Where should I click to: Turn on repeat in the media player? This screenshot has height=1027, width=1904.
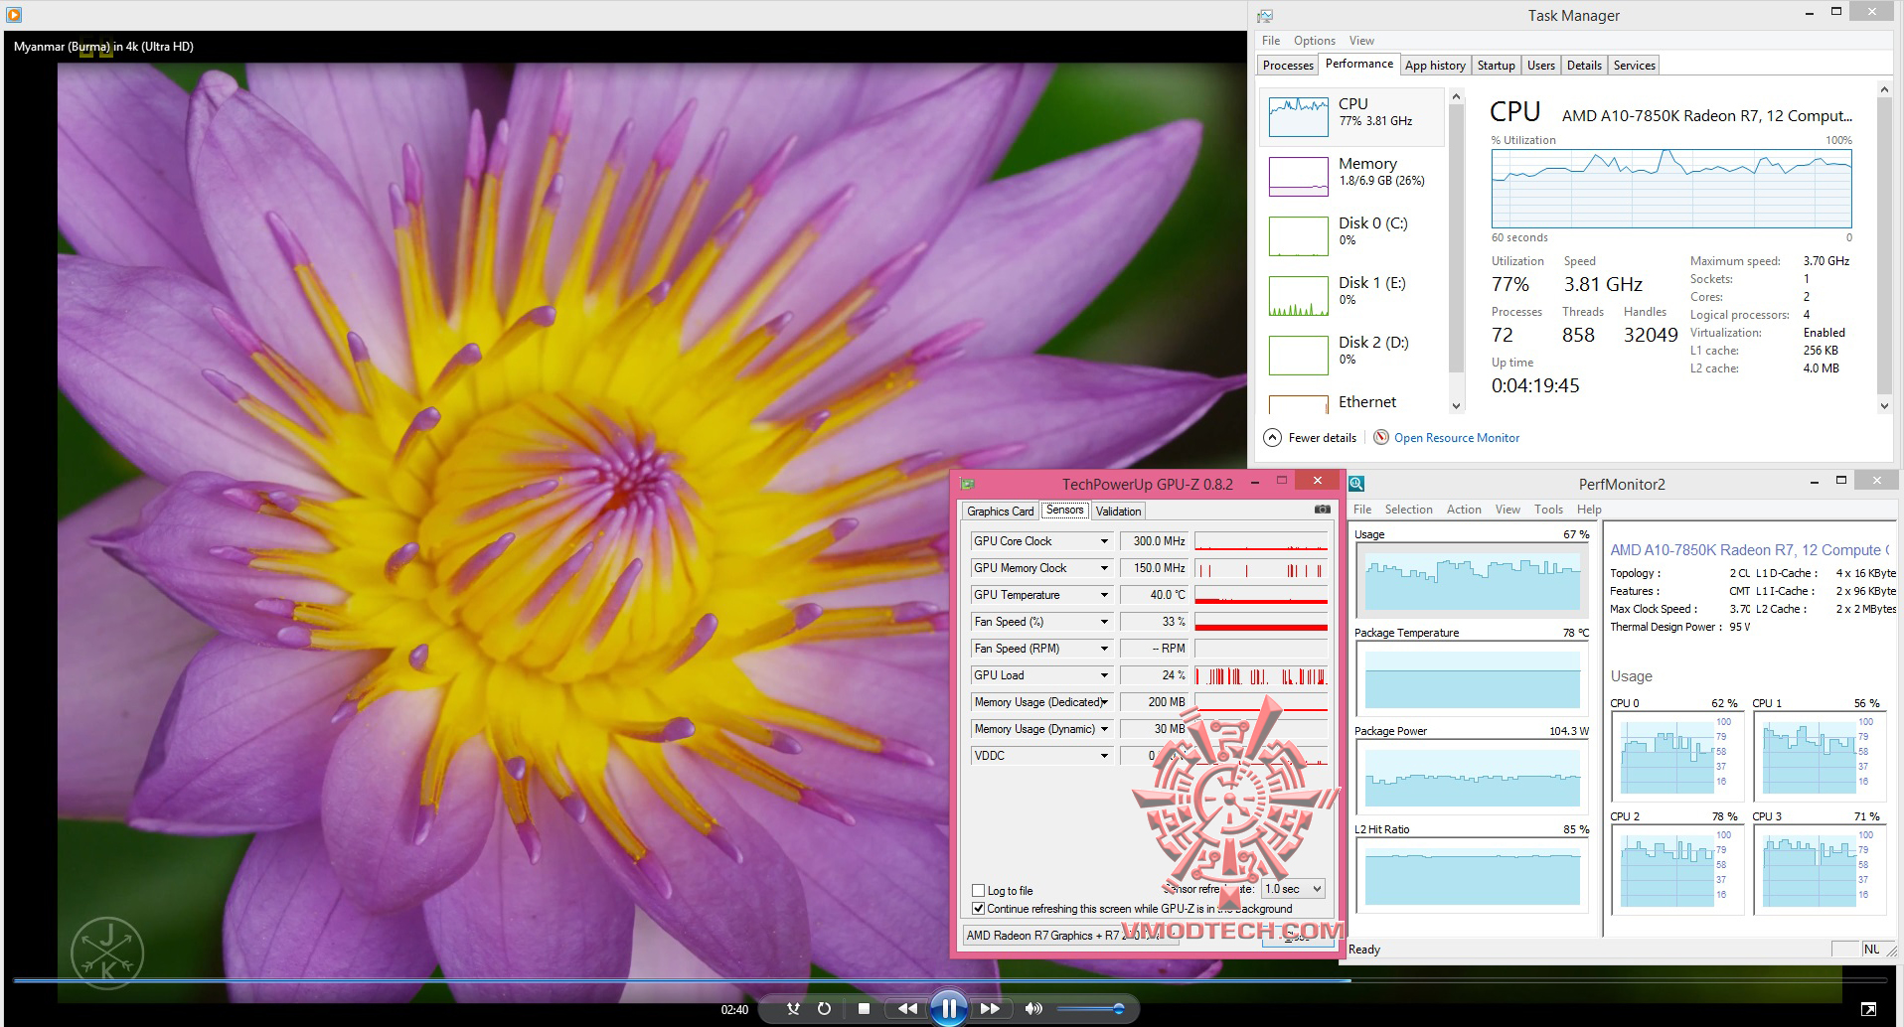(824, 1009)
